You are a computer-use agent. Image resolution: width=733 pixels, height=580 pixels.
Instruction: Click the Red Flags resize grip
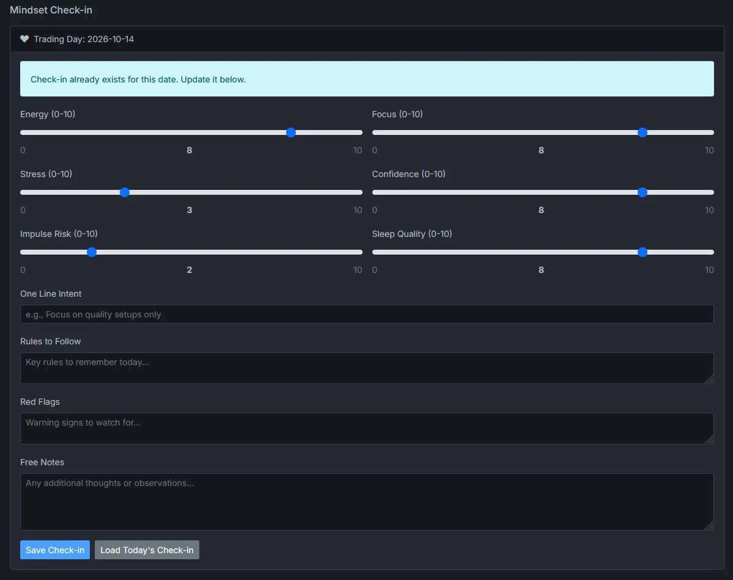709,440
